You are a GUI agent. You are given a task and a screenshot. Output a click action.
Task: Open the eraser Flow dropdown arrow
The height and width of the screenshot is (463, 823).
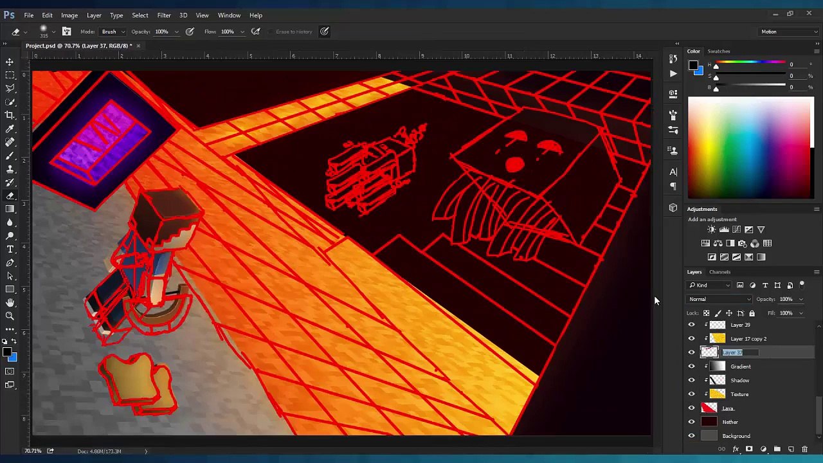242,32
